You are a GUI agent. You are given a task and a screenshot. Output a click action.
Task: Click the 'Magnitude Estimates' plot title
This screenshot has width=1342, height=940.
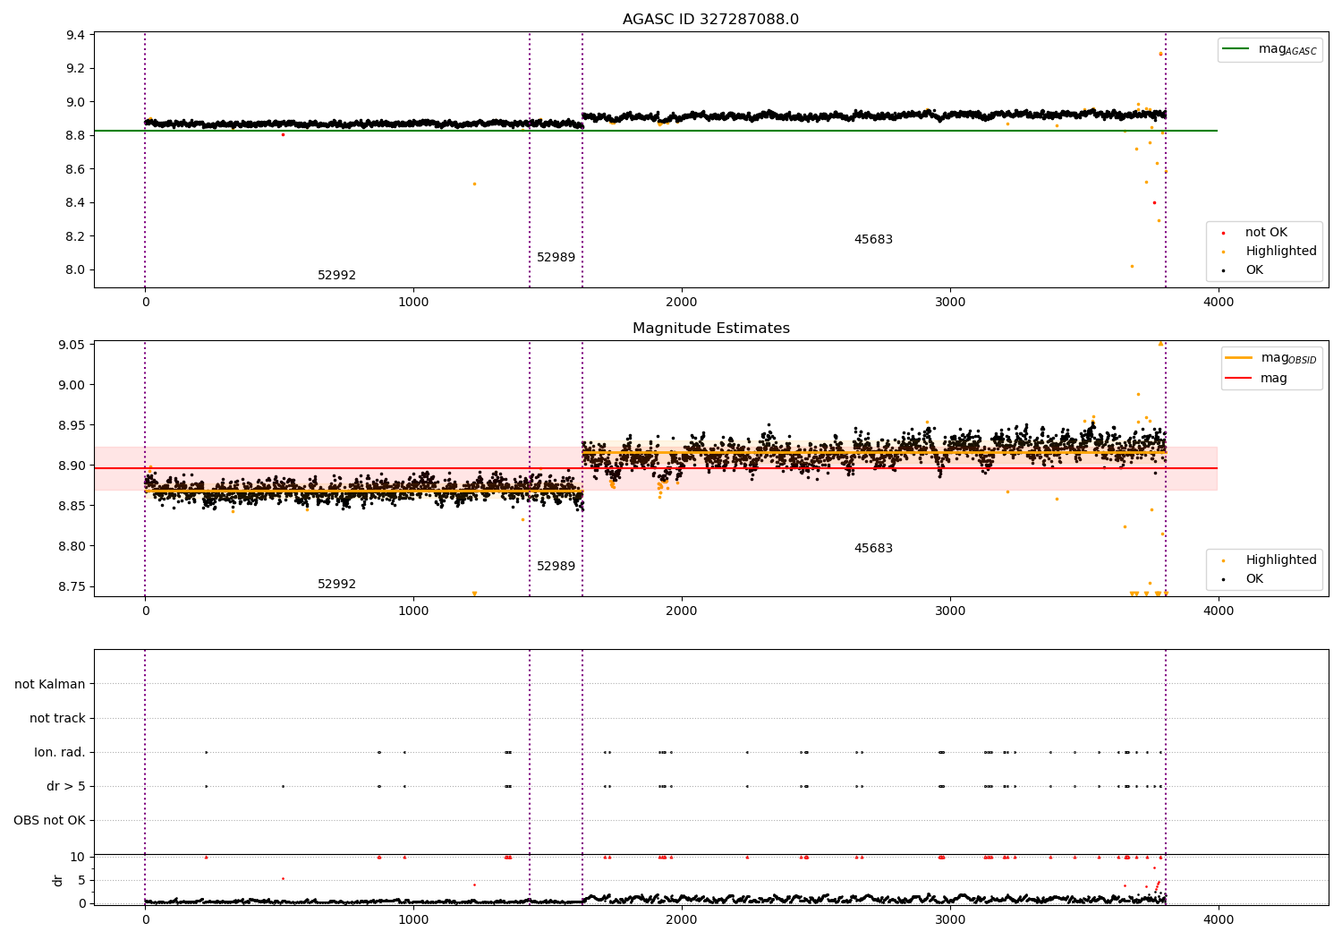(x=710, y=329)
